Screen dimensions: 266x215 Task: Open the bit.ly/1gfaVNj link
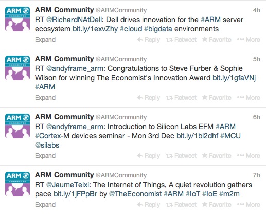(234, 78)
